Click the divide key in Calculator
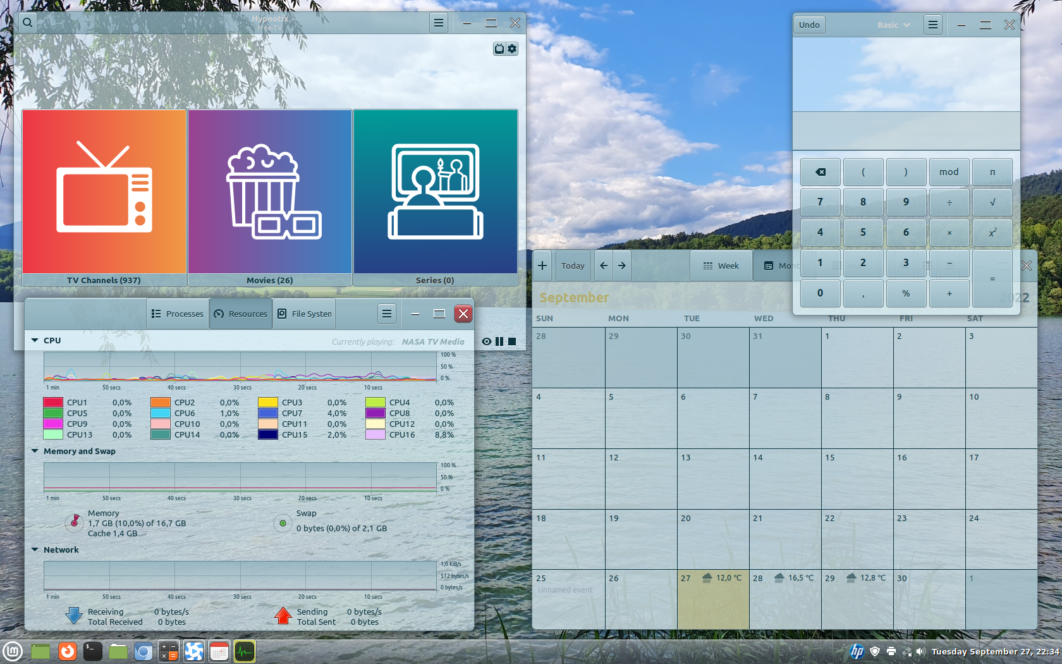The height and width of the screenshot is (664, 1062). coord(949,202)
